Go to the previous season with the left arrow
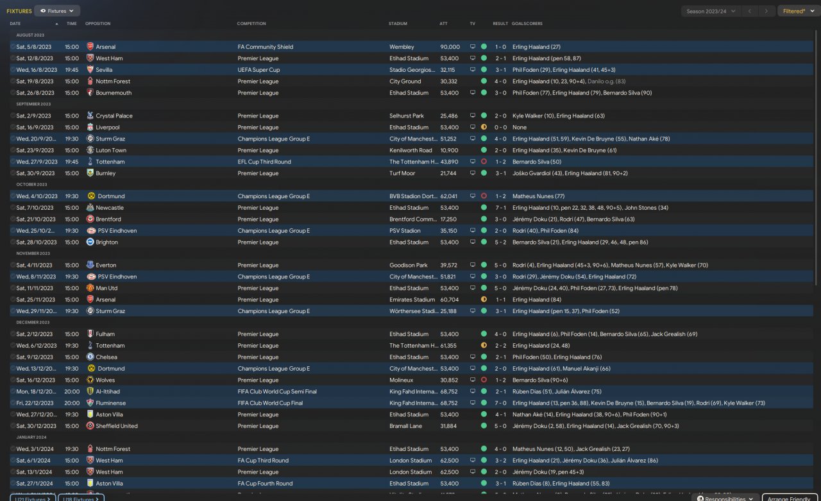Viewport: 821px width, 501px height. point(749,11)
